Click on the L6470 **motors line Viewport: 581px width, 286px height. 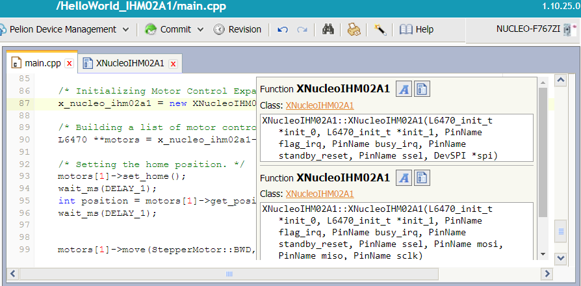(157, 140)
